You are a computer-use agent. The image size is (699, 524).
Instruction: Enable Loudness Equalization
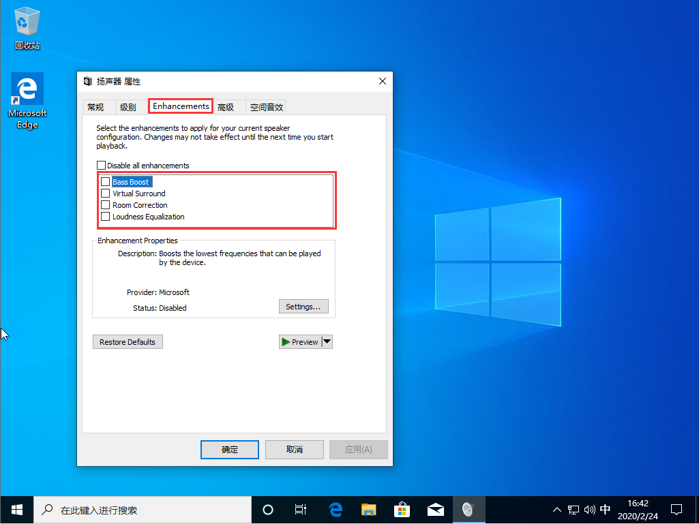point(106,217)
